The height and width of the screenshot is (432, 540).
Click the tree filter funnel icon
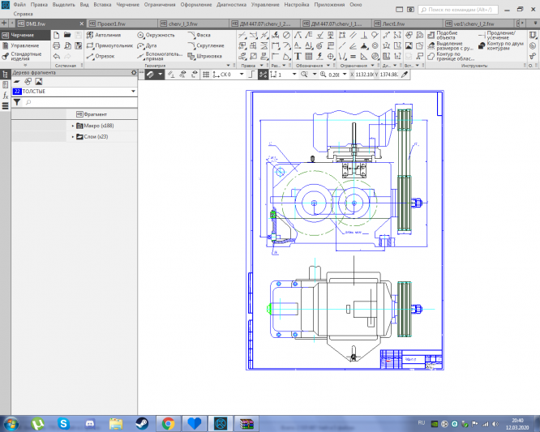coord(16,103)
